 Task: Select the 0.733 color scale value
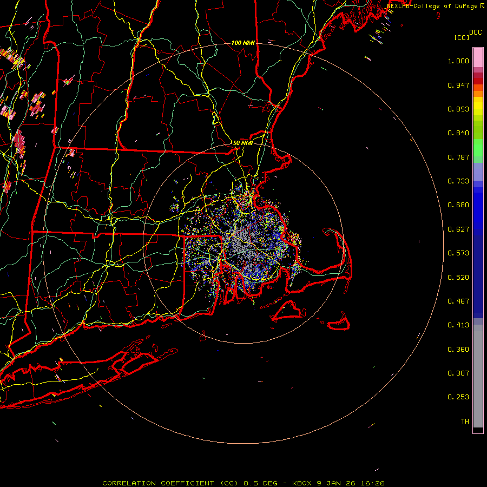(458, 181)
